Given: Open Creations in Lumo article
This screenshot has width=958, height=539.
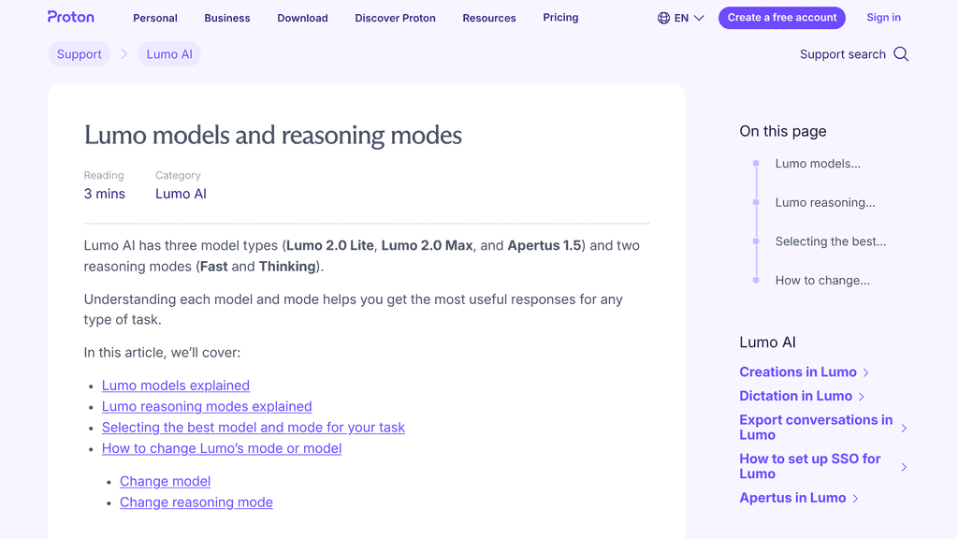Looking at the screenshot, I should pyautogui.click(x=798, y=372).
